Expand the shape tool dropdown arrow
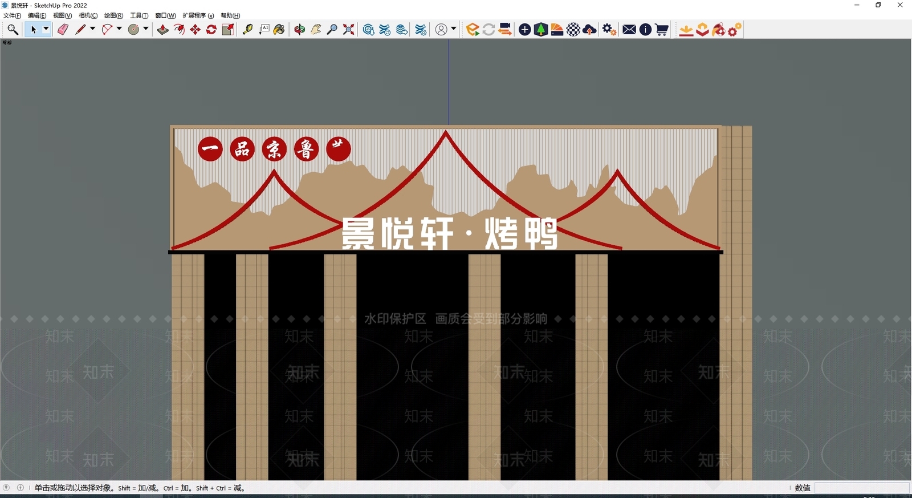 [146, 29]
